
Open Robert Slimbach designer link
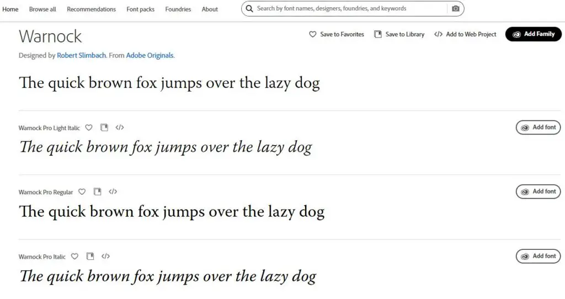pos(82,56)
